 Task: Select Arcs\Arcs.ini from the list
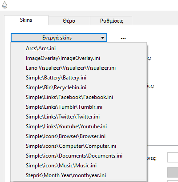tap(79, 48)
